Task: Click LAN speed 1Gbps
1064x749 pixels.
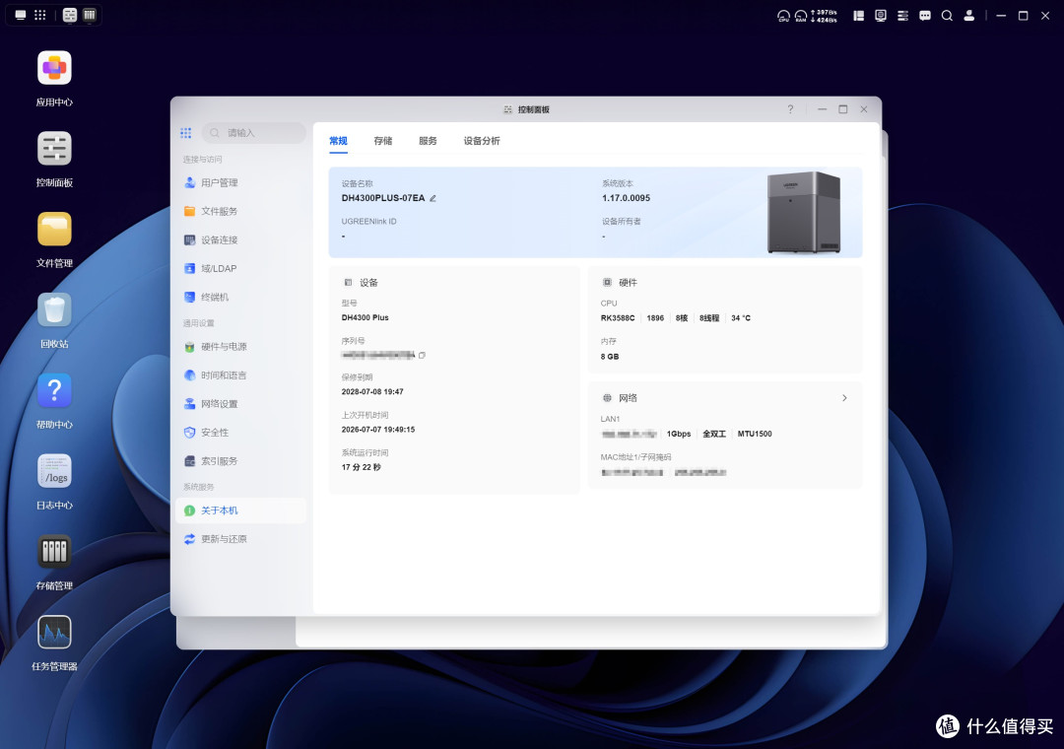Action: click(x=679, y=434)
